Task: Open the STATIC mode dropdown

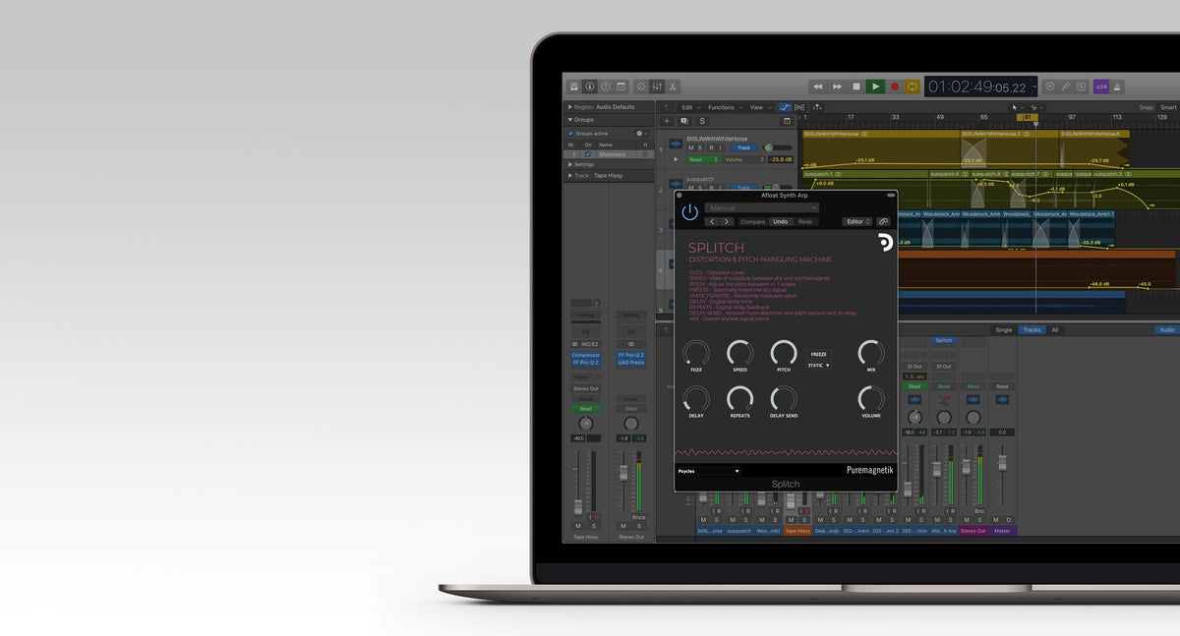Action: [818, 366]
